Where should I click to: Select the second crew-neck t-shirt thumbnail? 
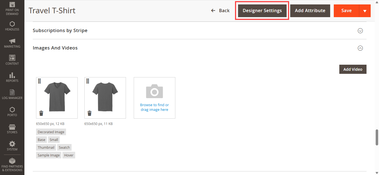tap(105, 97)
